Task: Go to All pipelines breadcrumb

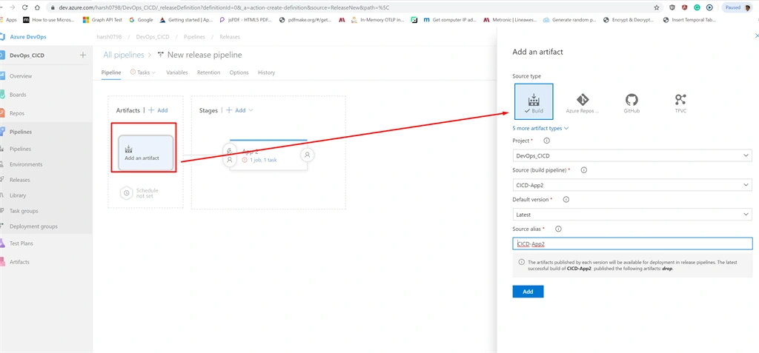Action: pos(124,55)
